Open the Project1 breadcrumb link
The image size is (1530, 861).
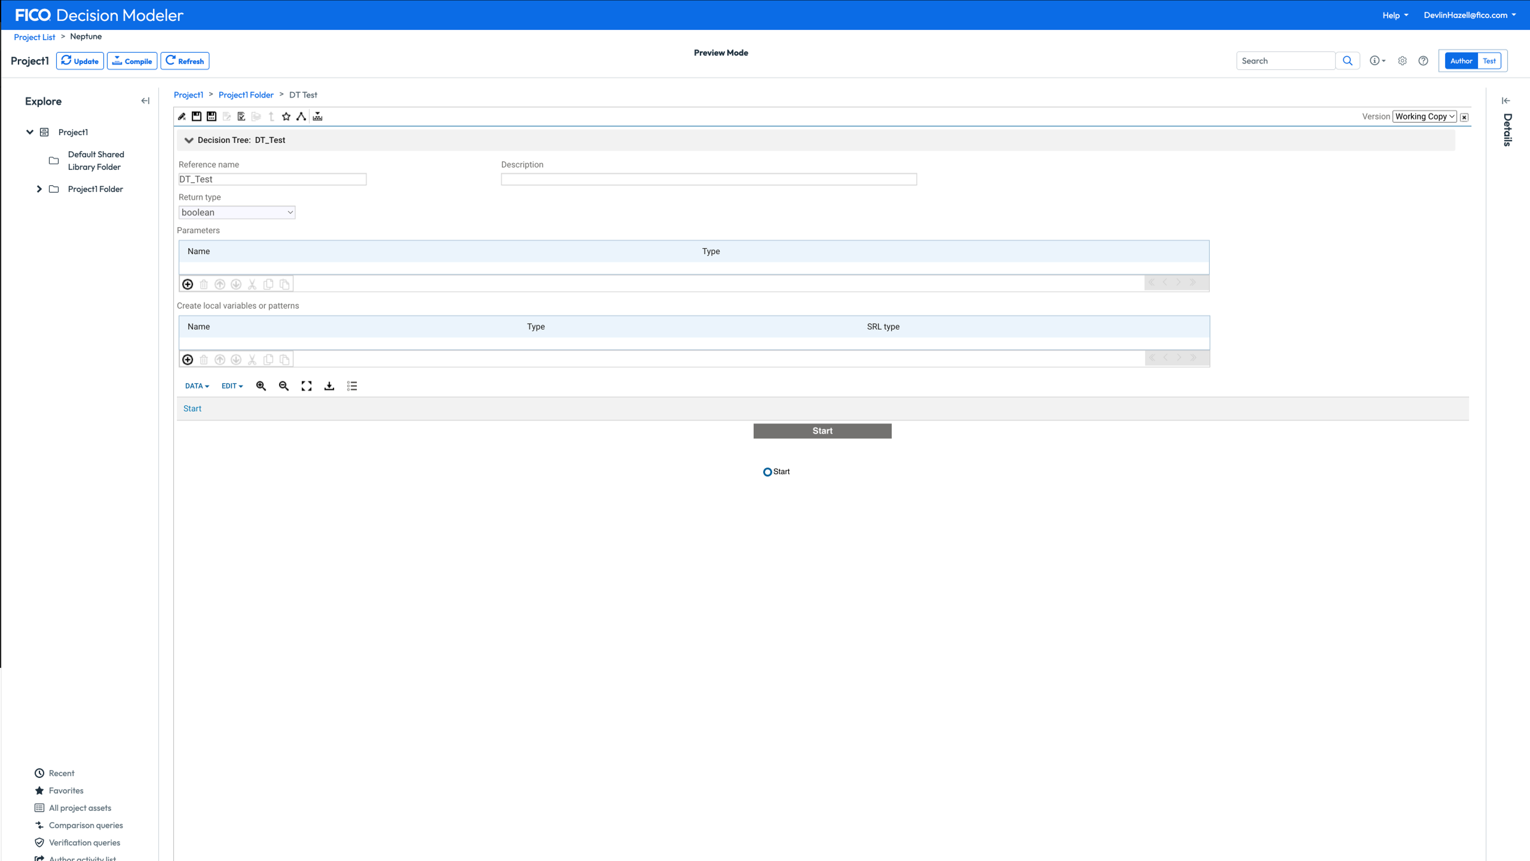click(x=188, y=95)
